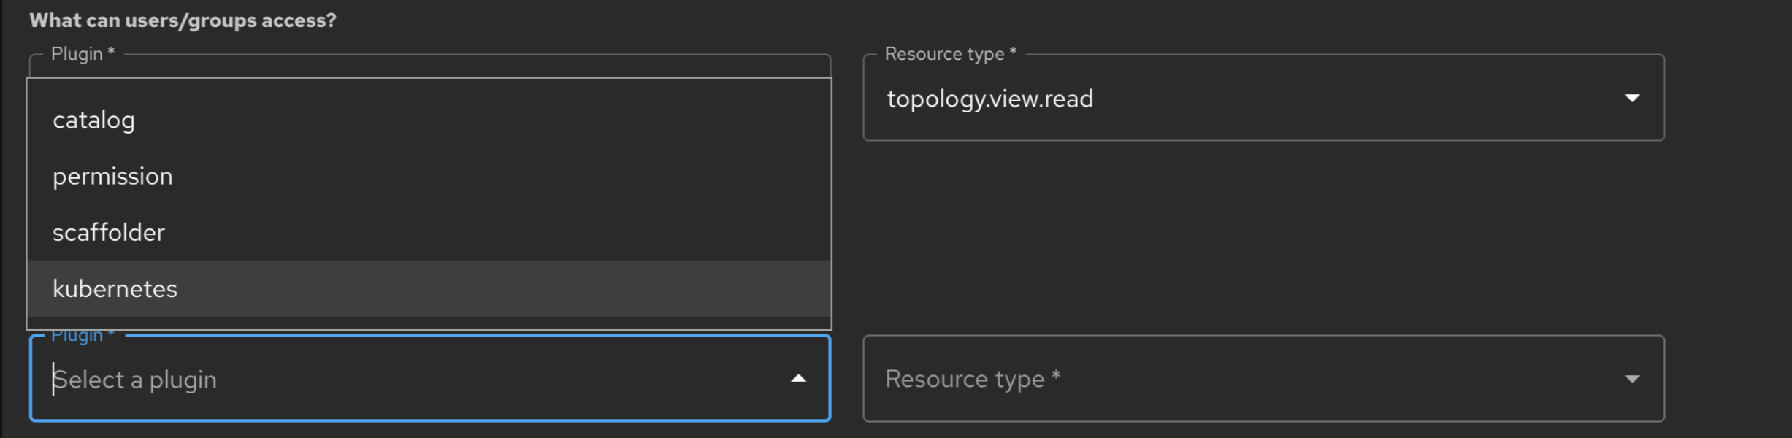
Task: Choose the permission plugin option
Action: pyautogui.click(x=112, y=176)
